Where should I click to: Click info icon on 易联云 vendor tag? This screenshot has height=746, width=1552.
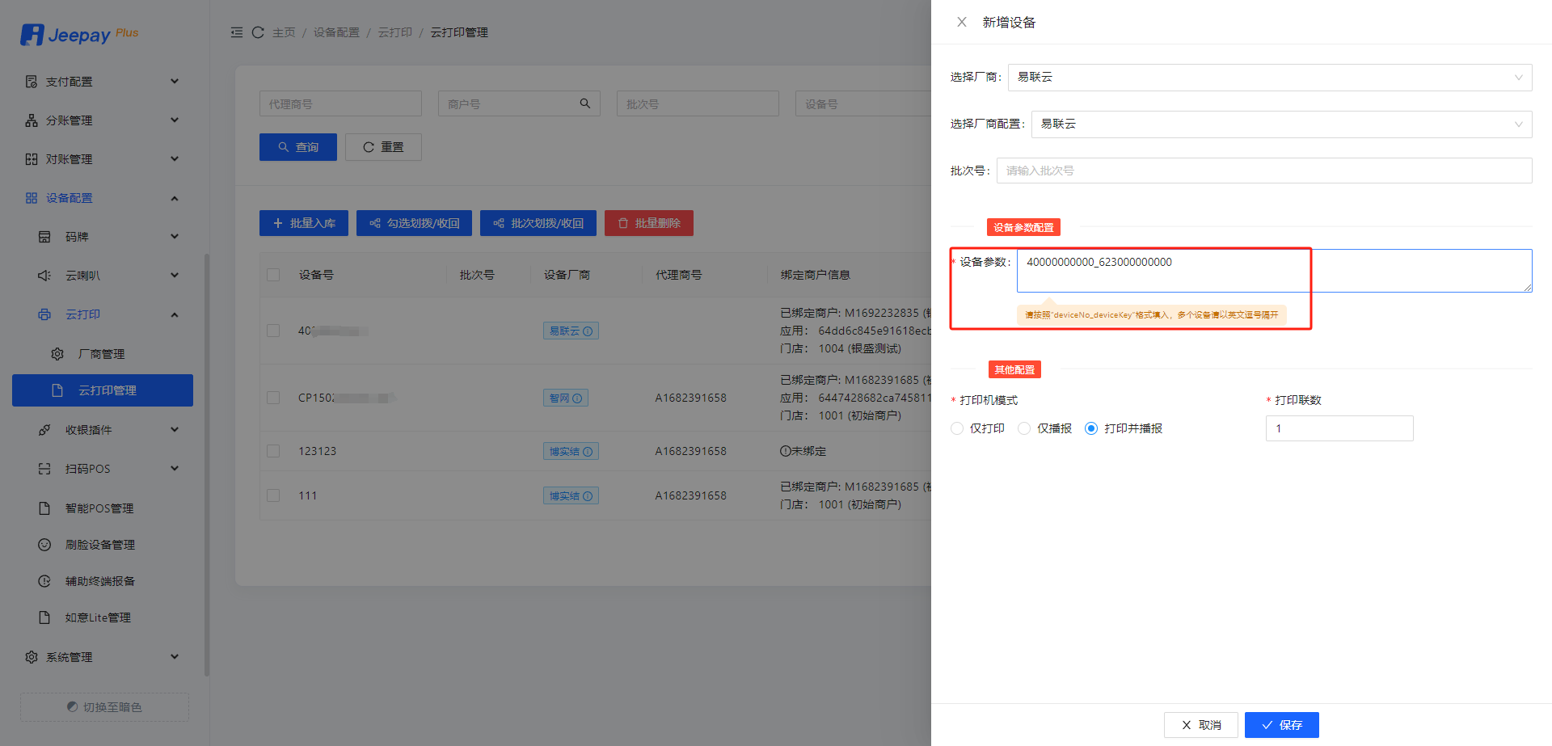pyautogui.click(x=588, y=331)
